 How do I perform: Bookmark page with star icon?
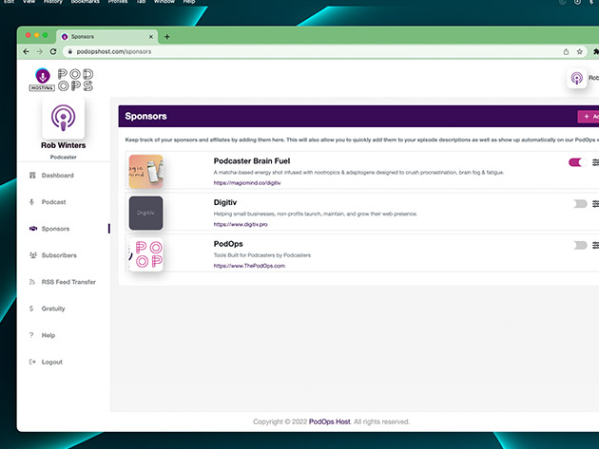coord(580,51)
